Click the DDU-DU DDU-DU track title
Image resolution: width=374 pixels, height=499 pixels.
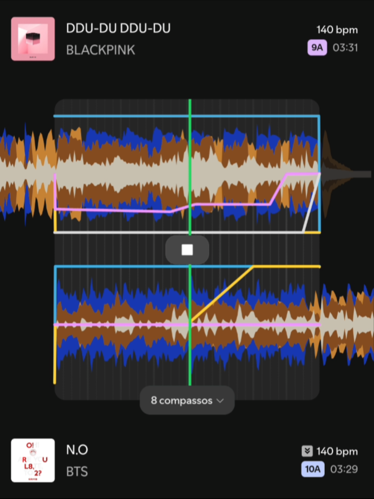[x=118, y=29]
